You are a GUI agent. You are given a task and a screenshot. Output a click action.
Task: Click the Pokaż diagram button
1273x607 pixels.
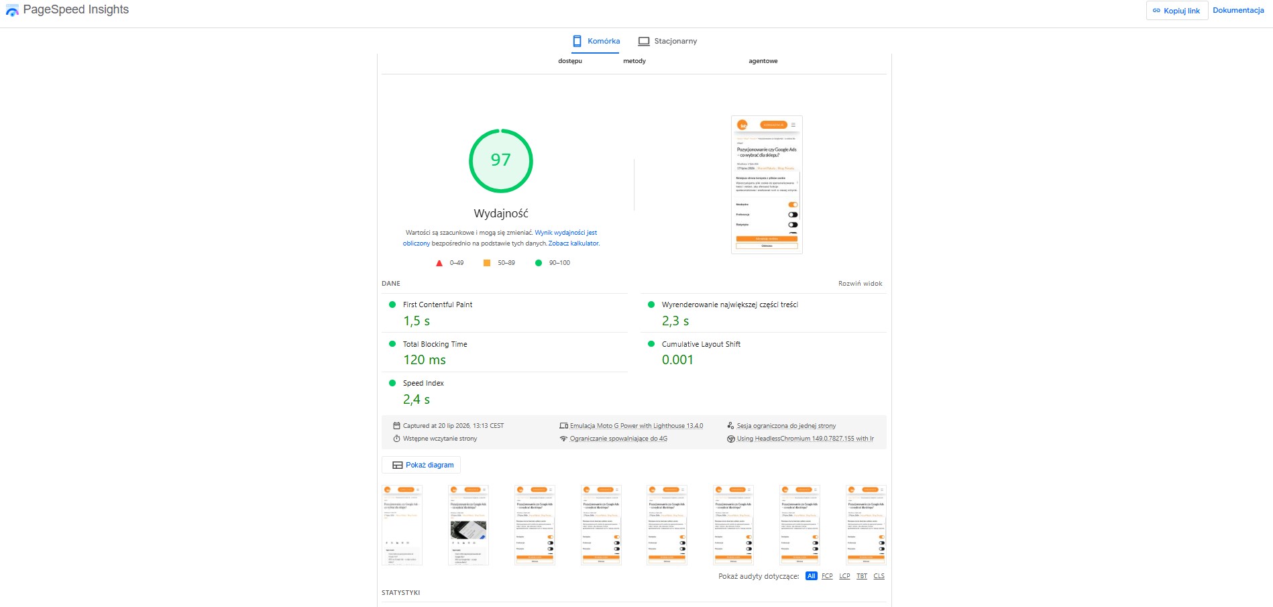pyautogui.click(x=421, y=465)
